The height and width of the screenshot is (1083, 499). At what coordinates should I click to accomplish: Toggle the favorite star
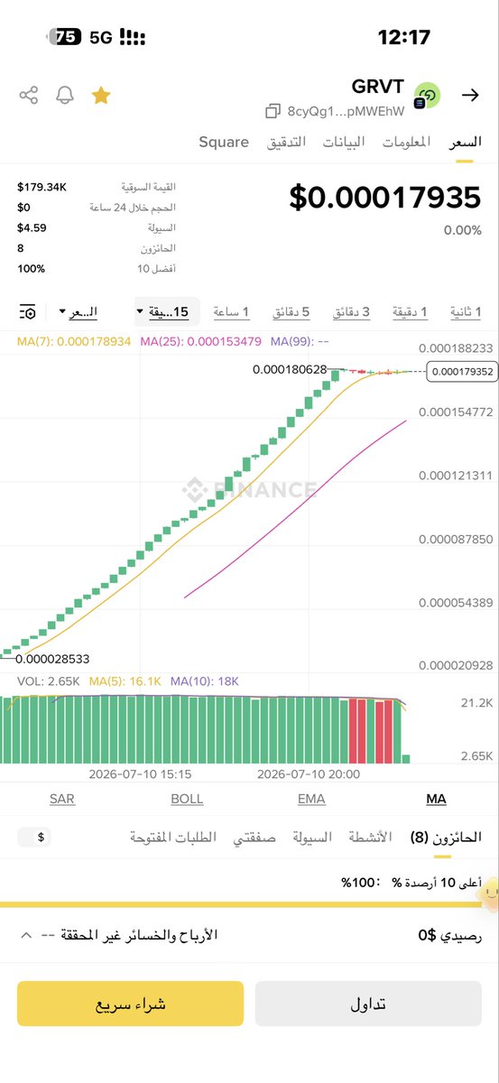click(100, 95)
